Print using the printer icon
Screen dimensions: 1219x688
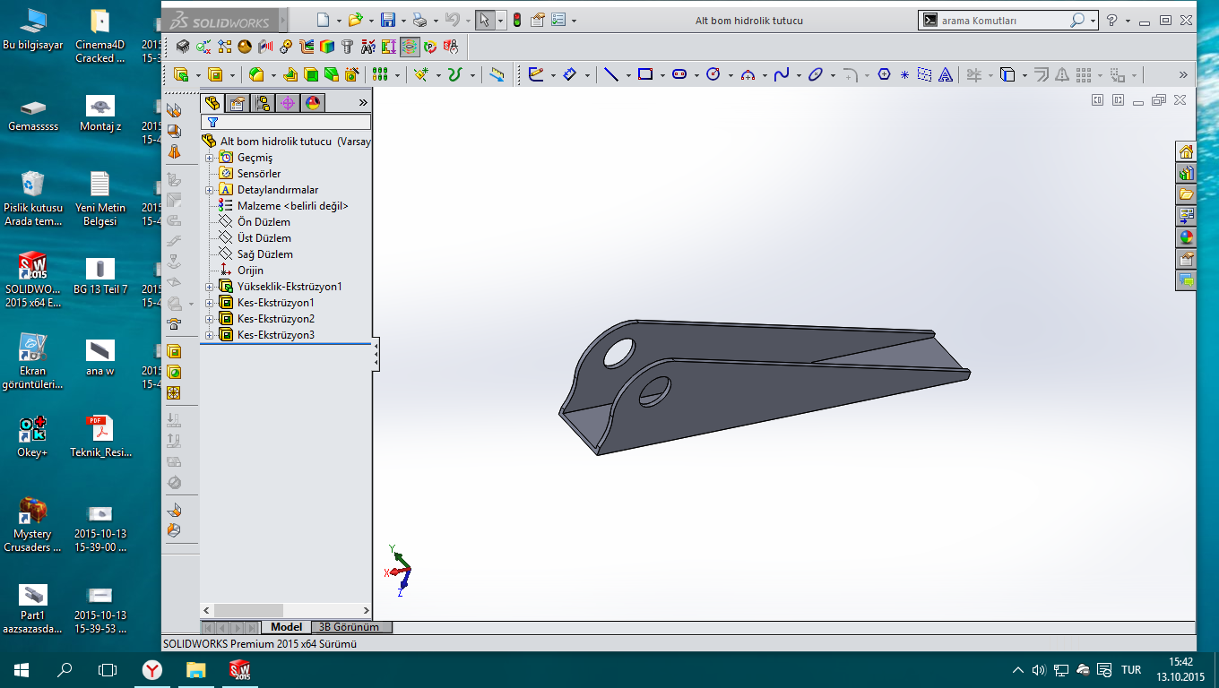coord(420,20)
